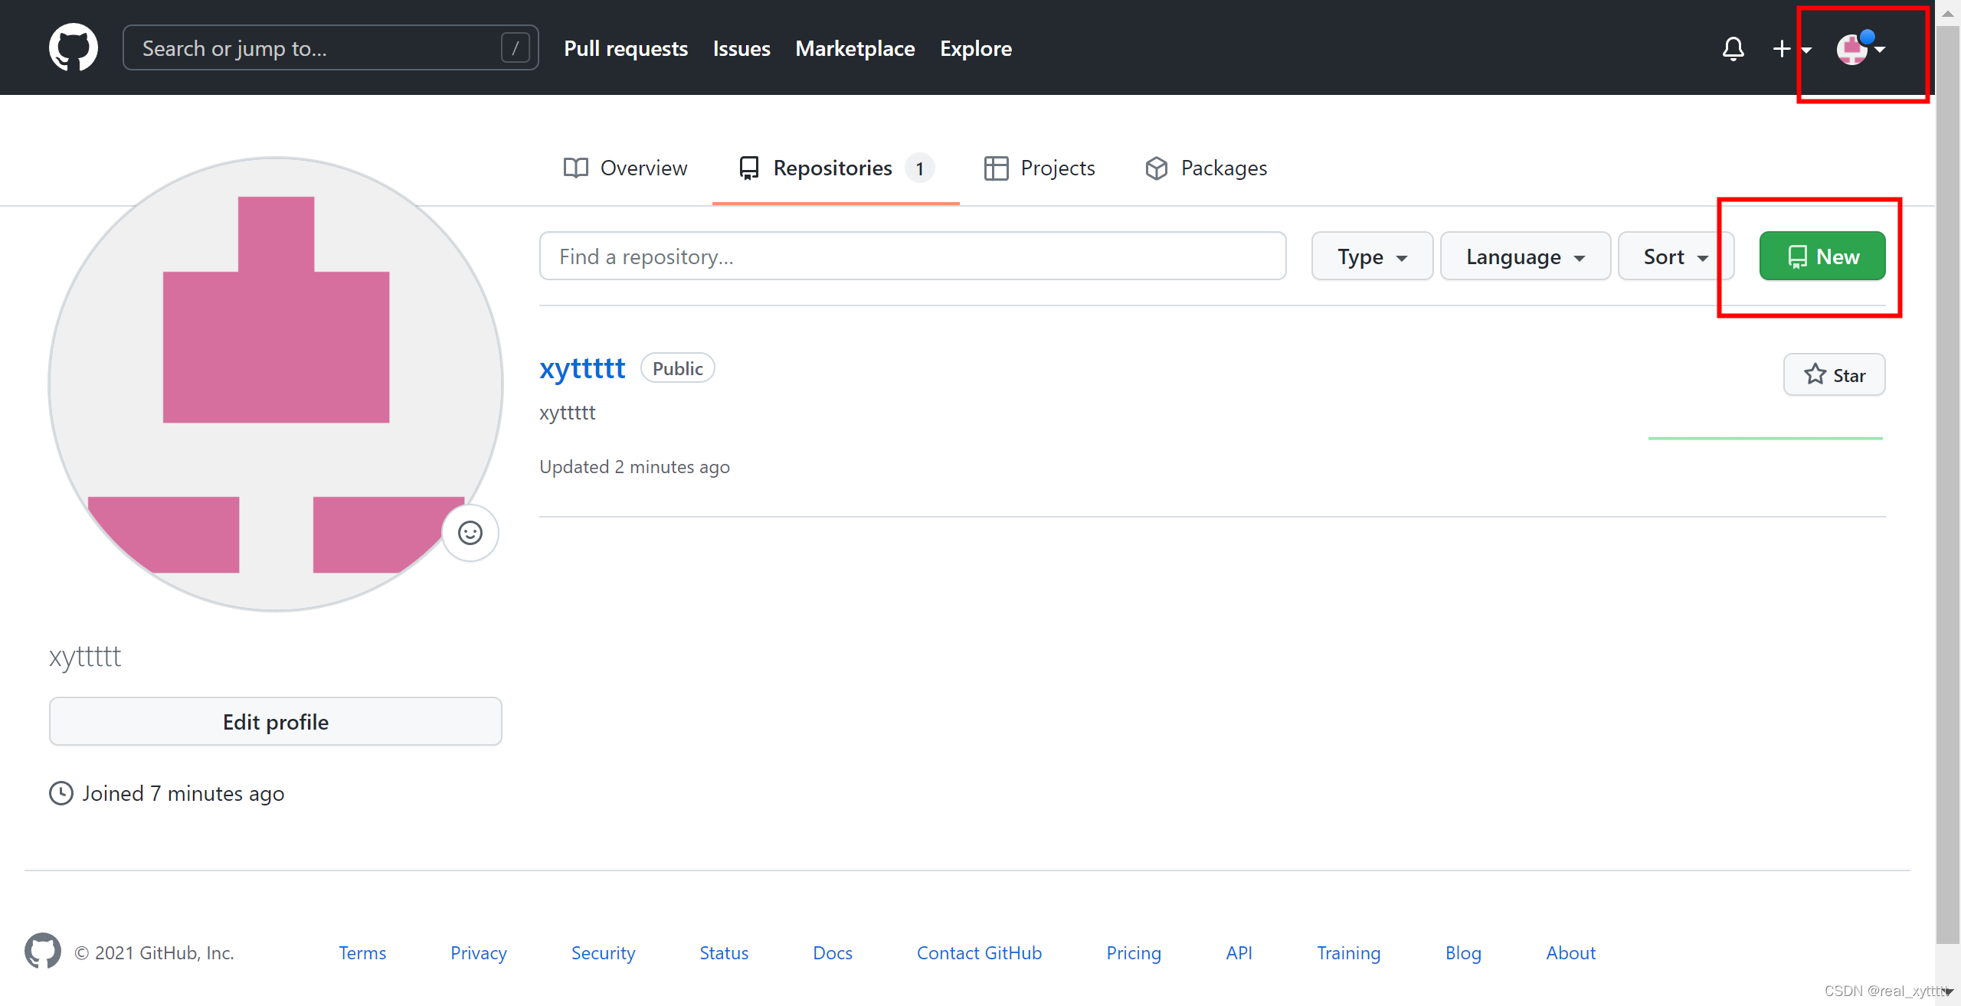Open the Explore page

(976, 48)
